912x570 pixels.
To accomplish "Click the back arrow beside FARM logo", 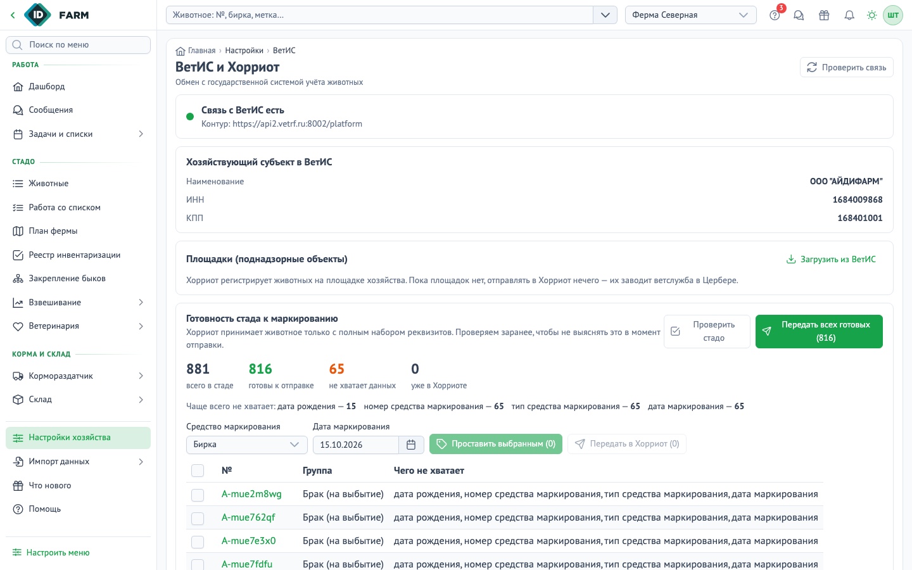I will (x=13, y=15).
